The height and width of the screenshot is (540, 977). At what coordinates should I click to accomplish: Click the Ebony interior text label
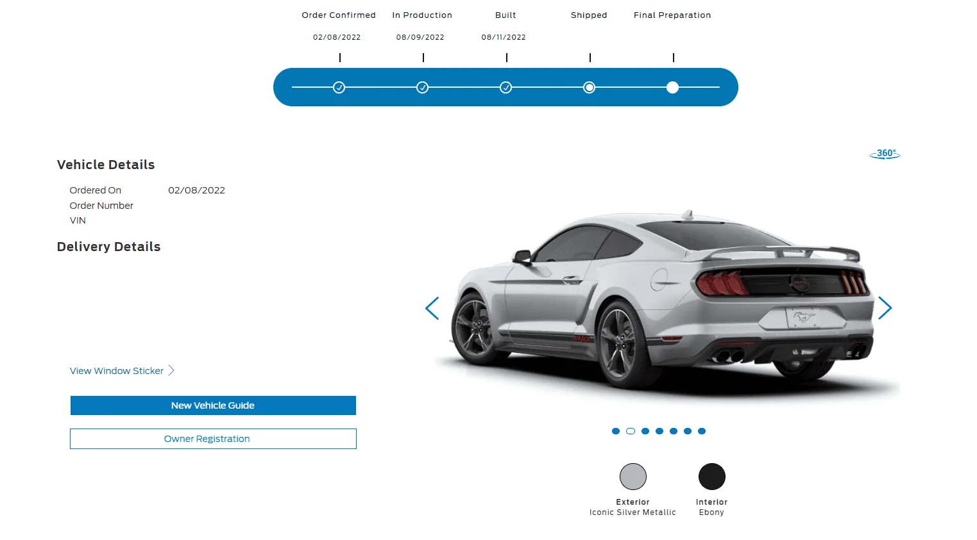tap(711, 512)
